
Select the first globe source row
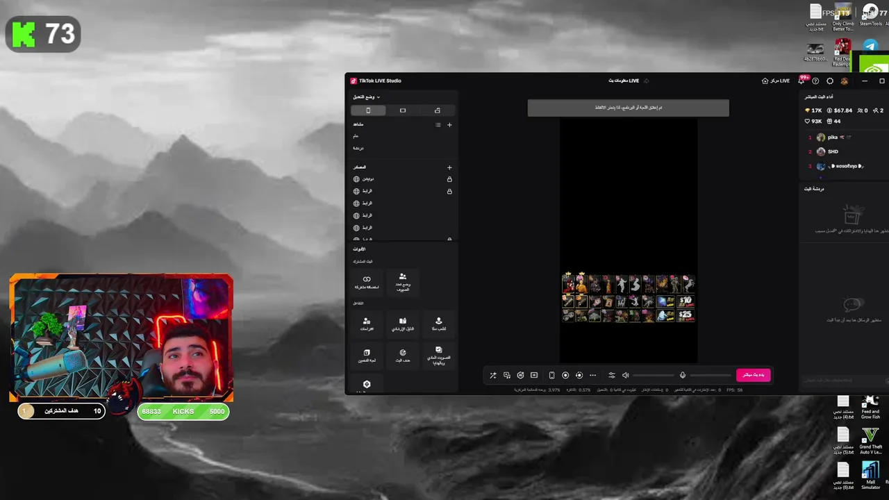[403, 179]
